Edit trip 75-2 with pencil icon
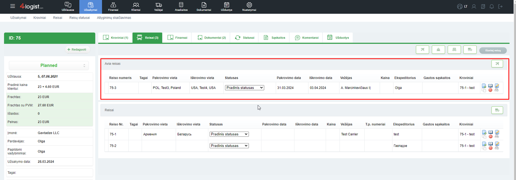 click(497, 144)
